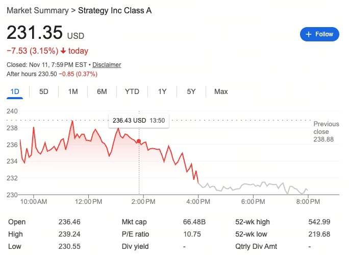Click the Market Summary breadcrumb
The height and width of the screenshot is (255, 349).
(38, 11)
